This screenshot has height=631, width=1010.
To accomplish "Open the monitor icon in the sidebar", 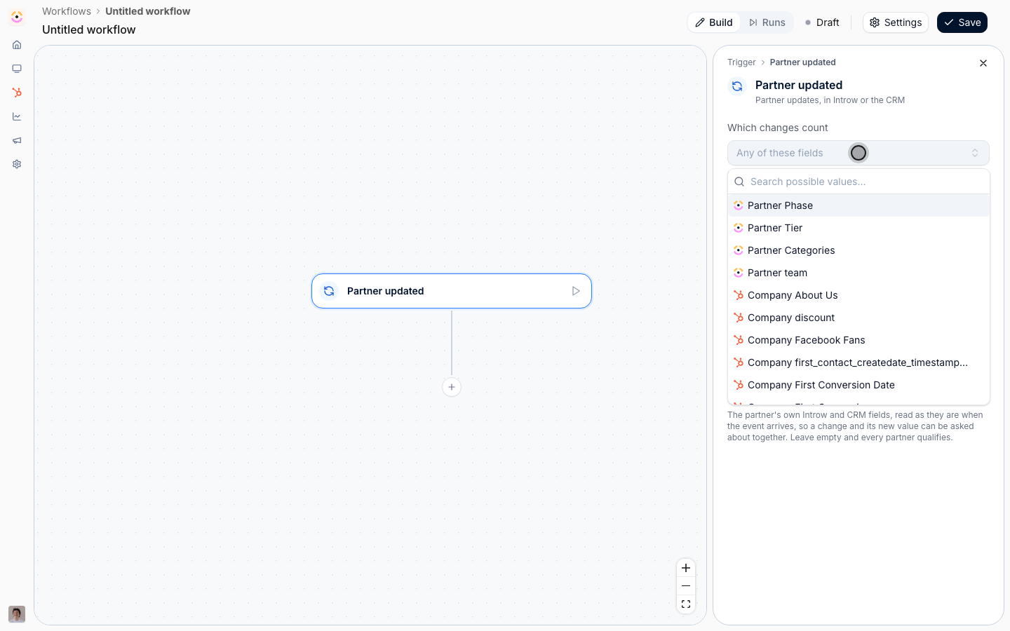I will pos(17,69).
